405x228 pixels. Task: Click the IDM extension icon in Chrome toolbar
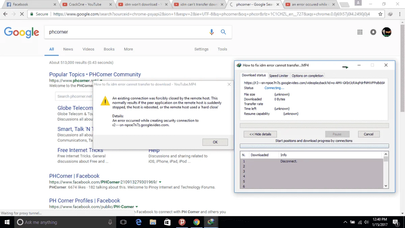[x=390, y=14]
